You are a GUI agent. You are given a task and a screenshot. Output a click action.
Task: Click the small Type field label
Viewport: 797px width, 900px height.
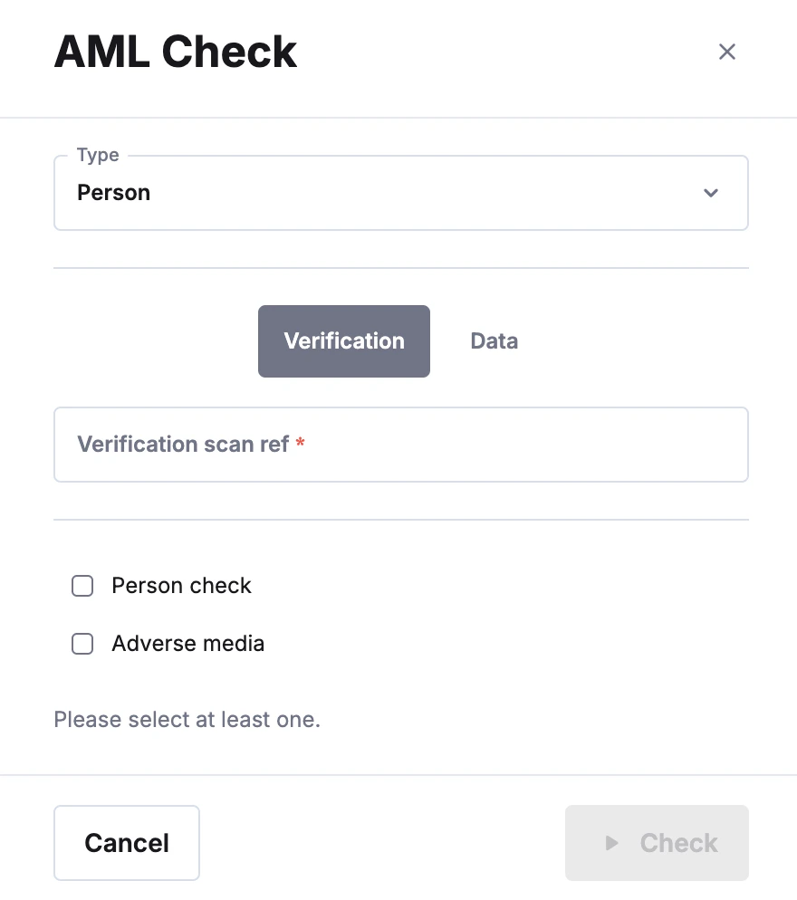click(98, 155)
